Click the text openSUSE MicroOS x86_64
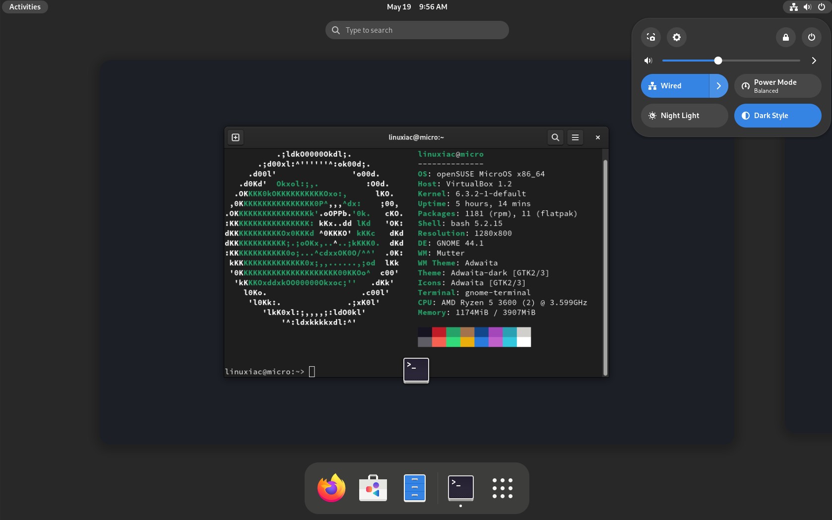 point(491,174)
